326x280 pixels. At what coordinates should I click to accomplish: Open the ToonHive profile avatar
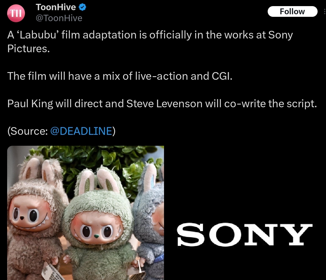[16, 13]
